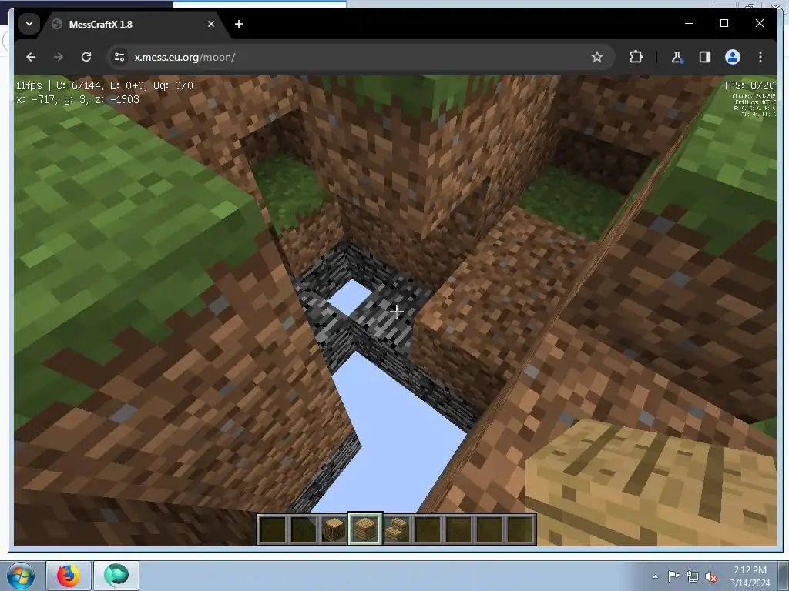Select the MessCraftX 1.8 tab
The height and width of the screenshot is (591, 789).
[133, 24]
